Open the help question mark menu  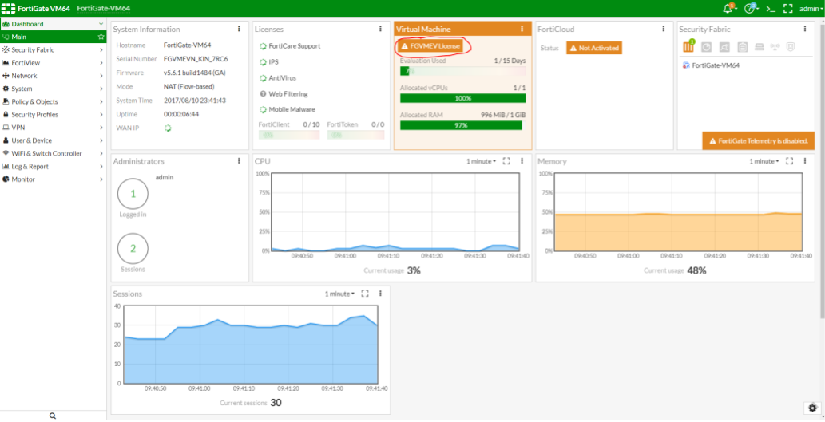click(751, 9)
